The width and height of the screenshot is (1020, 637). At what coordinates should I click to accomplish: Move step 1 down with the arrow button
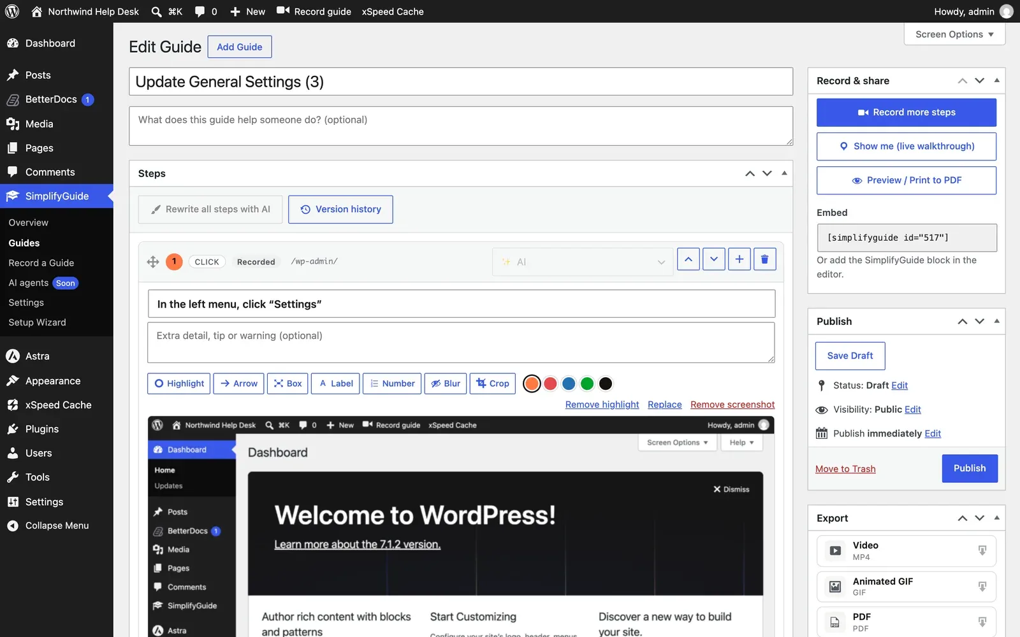coord(714,259)
